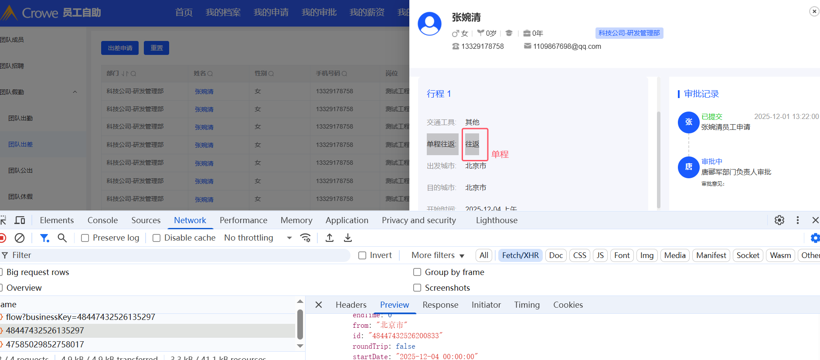Image resolution: width=820 pixels, height=360 pixels.
Task: Check the Disable cache option
Action: [157, 238]
